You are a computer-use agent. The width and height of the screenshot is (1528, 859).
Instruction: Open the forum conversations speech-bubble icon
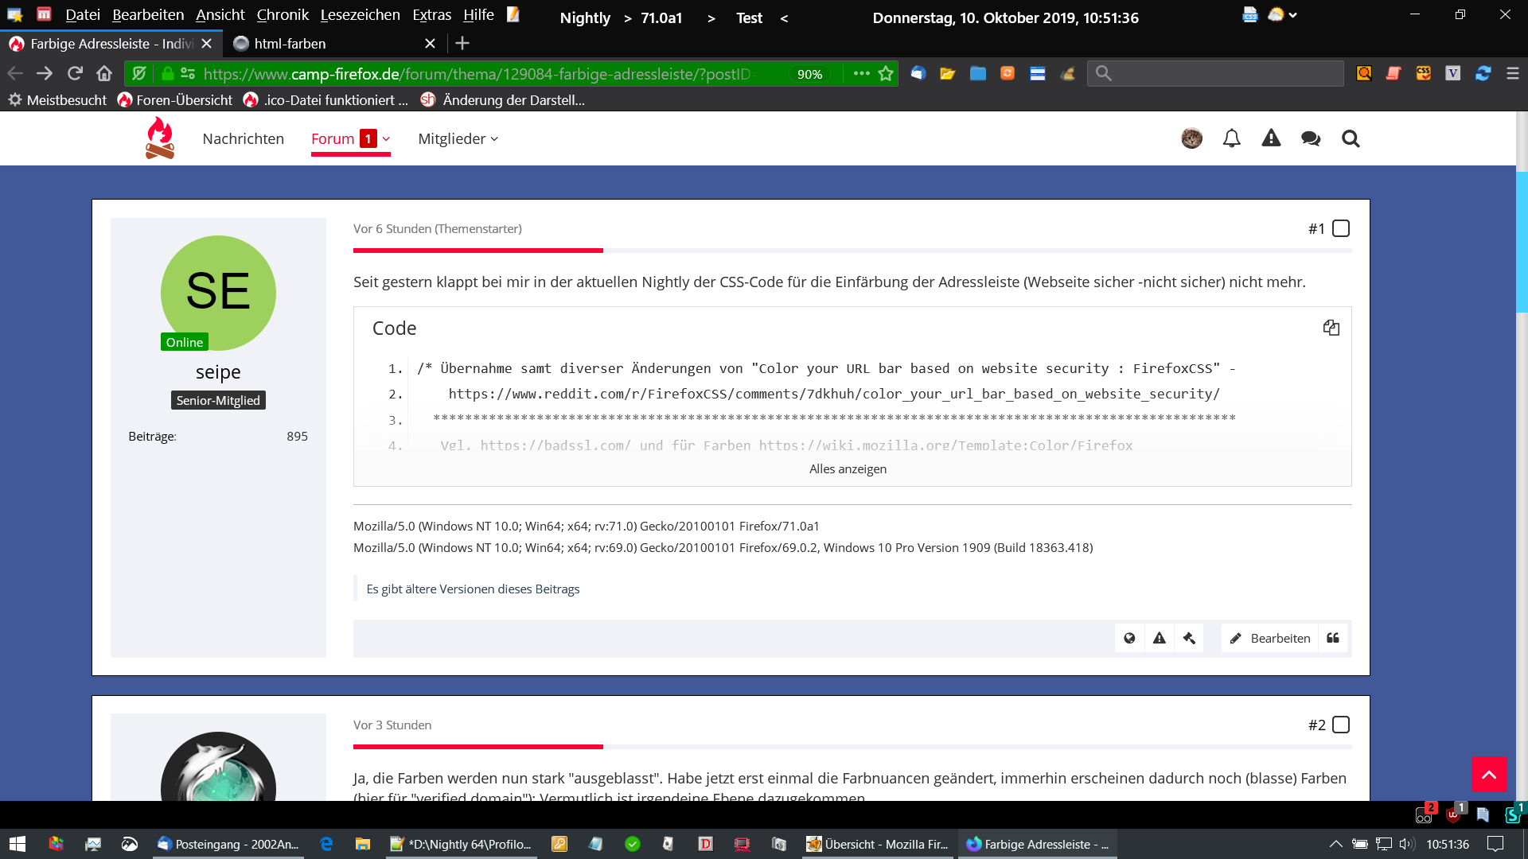pyautogui.click(x=1311, y=138)
